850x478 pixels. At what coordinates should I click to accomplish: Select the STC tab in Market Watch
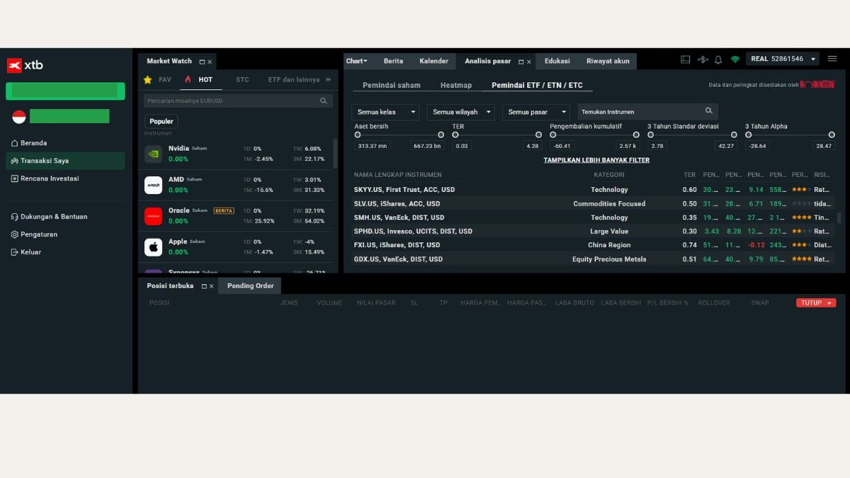point(242,80)
